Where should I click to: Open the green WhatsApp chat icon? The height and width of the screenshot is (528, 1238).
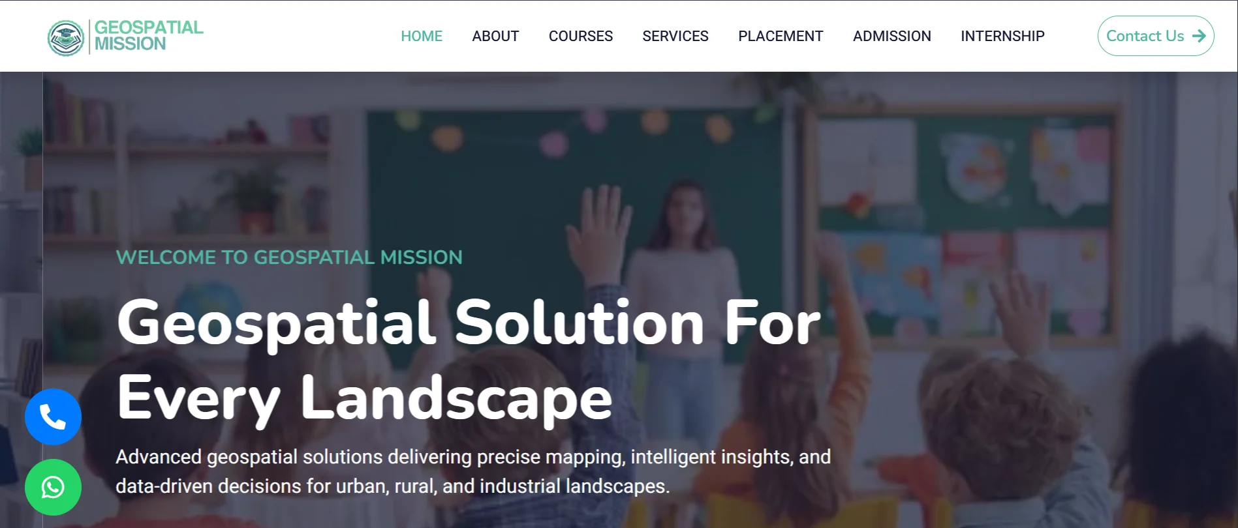coord(53,487)
